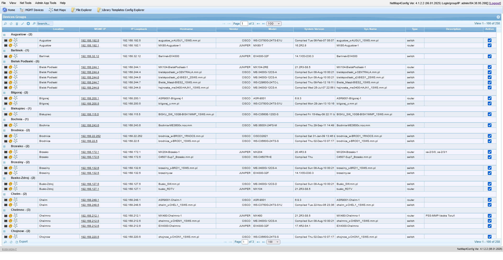503x260 pixels.
Task: Open the 192.168.220.5 MGMT IP link
Action: tap(90, 237)
